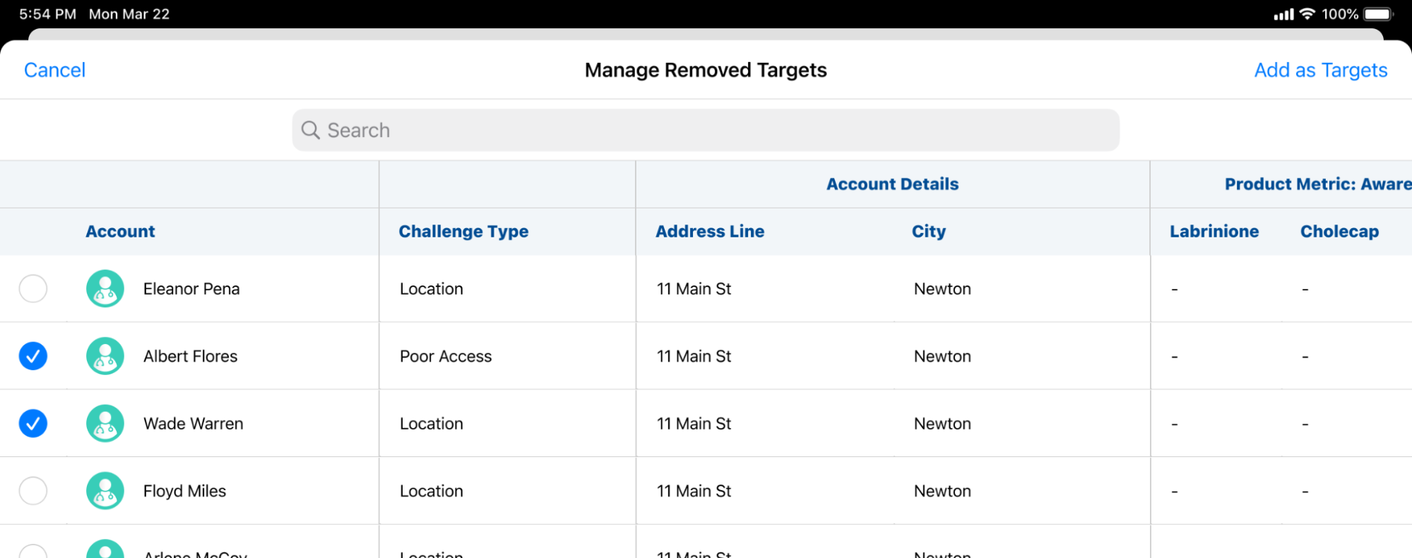The height and width of the screenshot is (558, 1412).
Task: Click Floyd Miles's account avatar icon
Action: [105, 491]
